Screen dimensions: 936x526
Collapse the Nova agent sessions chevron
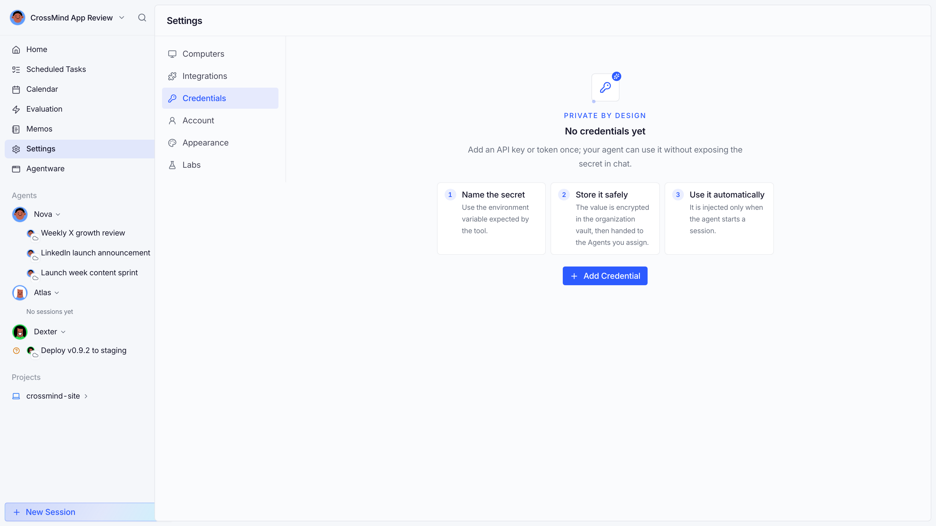[58, 214]
